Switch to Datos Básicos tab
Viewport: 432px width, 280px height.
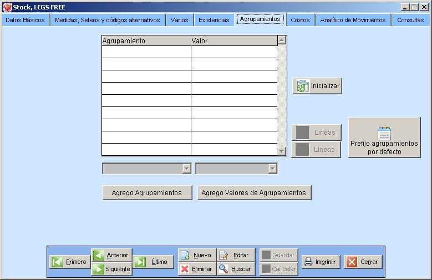25,20
